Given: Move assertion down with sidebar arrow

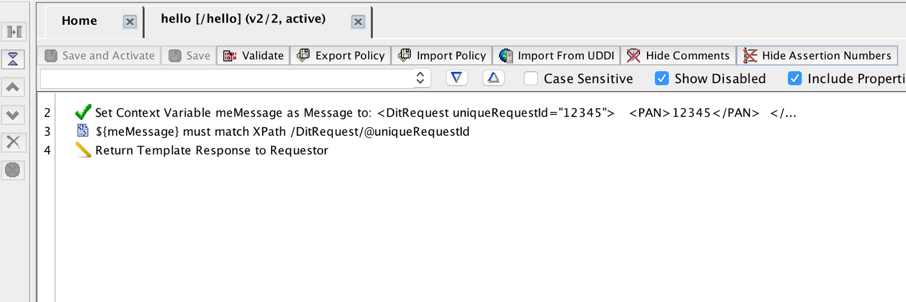Looking at the screenshot, I should tap(13, 115).
